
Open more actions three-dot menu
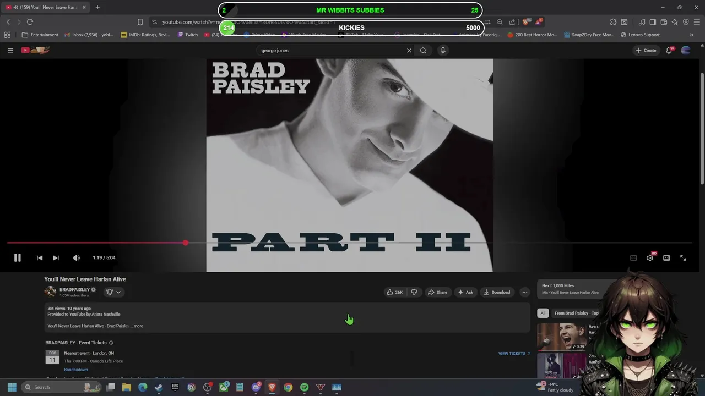tap(525, 292)
